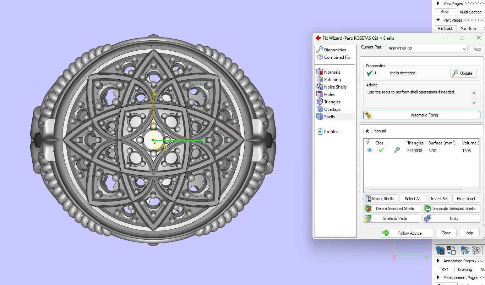Collapse the Part Pages panel triangle
This screenshot has width=485, height=285.
tap(438, 20)
